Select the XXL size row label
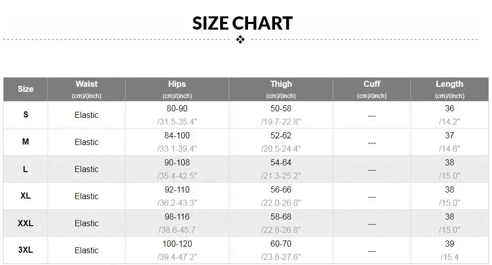 tap(26, 223)
